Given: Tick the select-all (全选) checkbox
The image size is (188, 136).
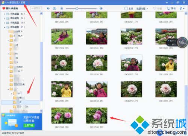Looking at the screenshot, I should [x=126, y=8].
